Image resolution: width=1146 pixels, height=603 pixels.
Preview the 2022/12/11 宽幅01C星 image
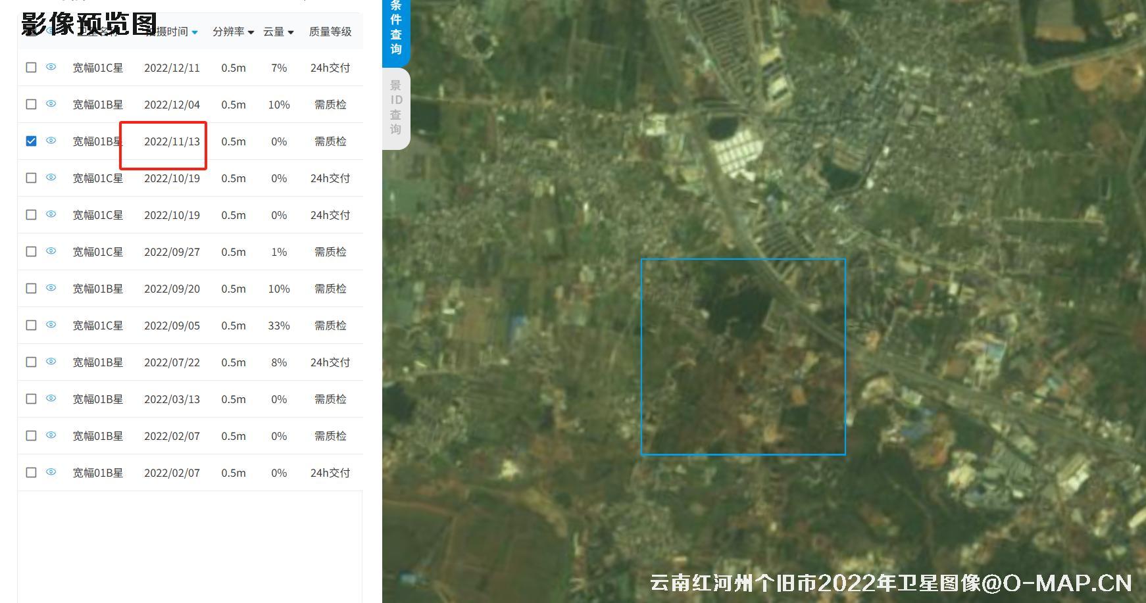(x=51, y=68)
